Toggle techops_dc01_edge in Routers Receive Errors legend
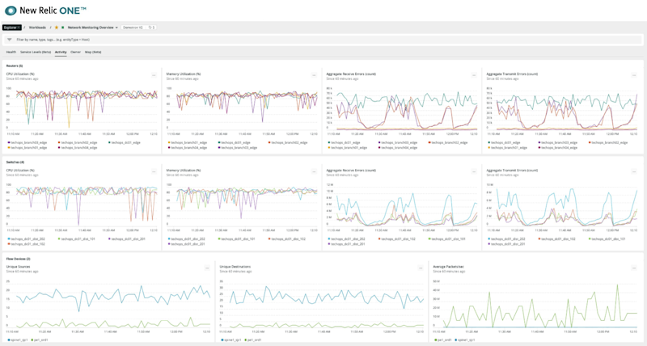Viewport: 647px width, 346px height. (x=344, y=143)
